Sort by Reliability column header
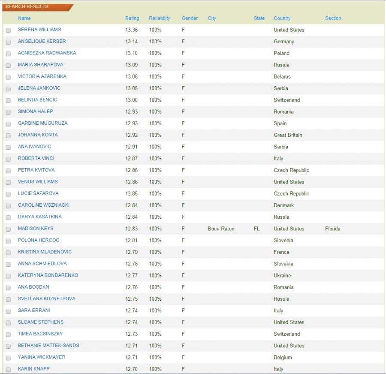The width and height of the screenshot is (386, 374). pos(159,18)
